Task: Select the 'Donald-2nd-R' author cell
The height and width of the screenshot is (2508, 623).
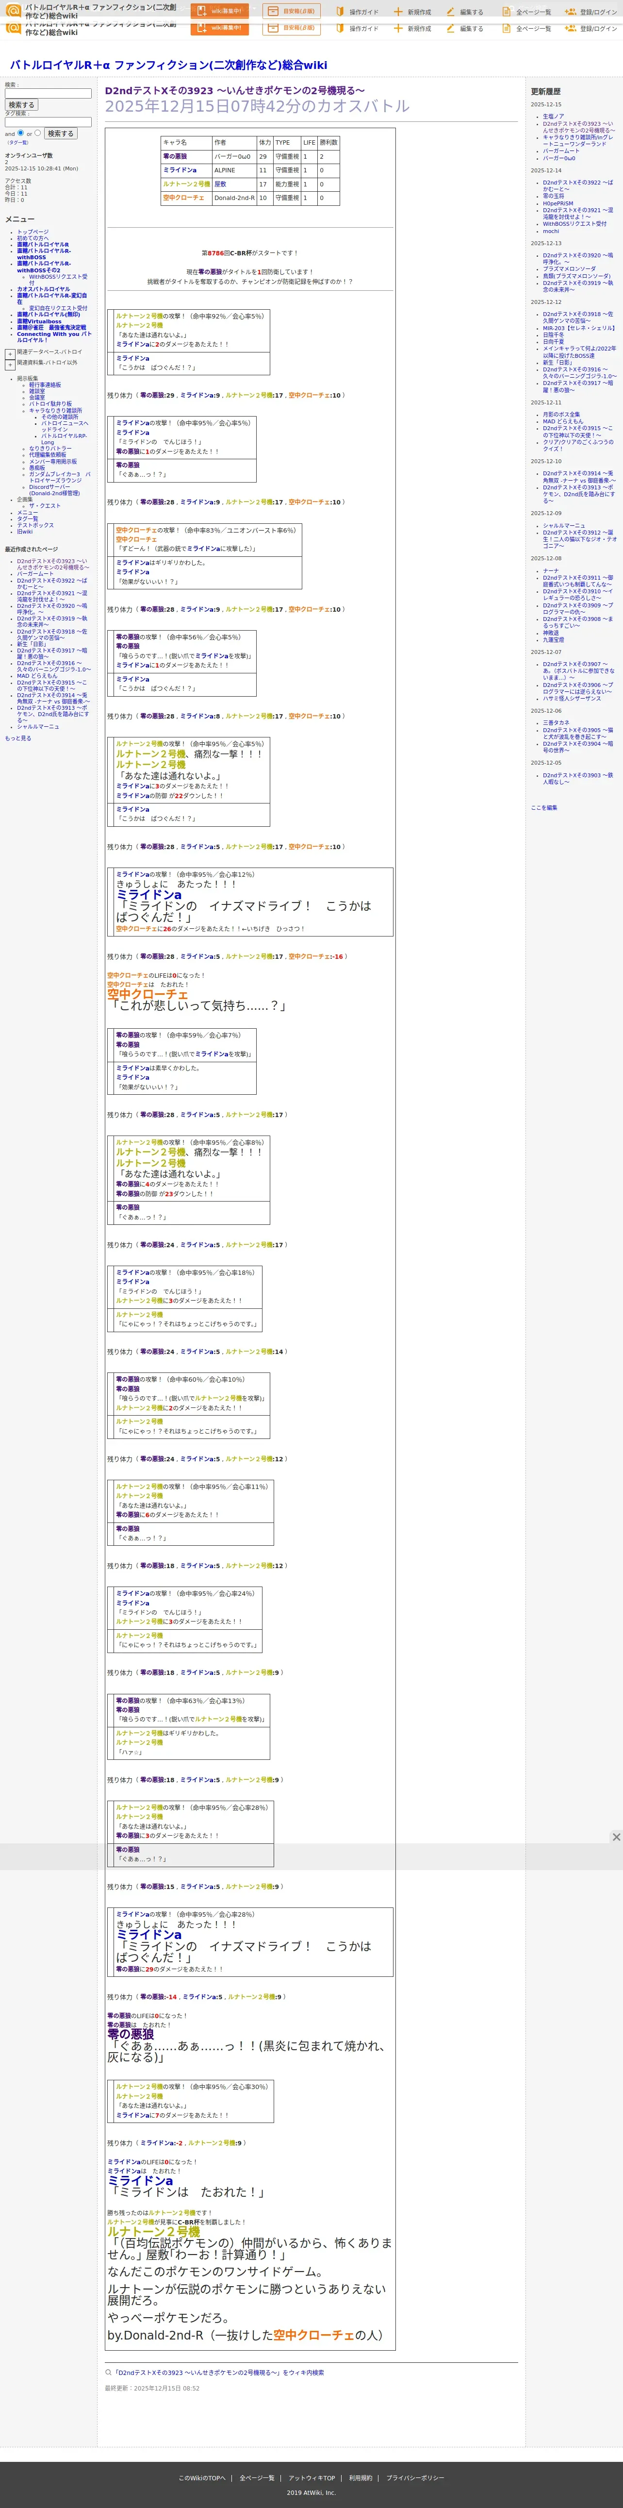Action: [x=234, y=198]
